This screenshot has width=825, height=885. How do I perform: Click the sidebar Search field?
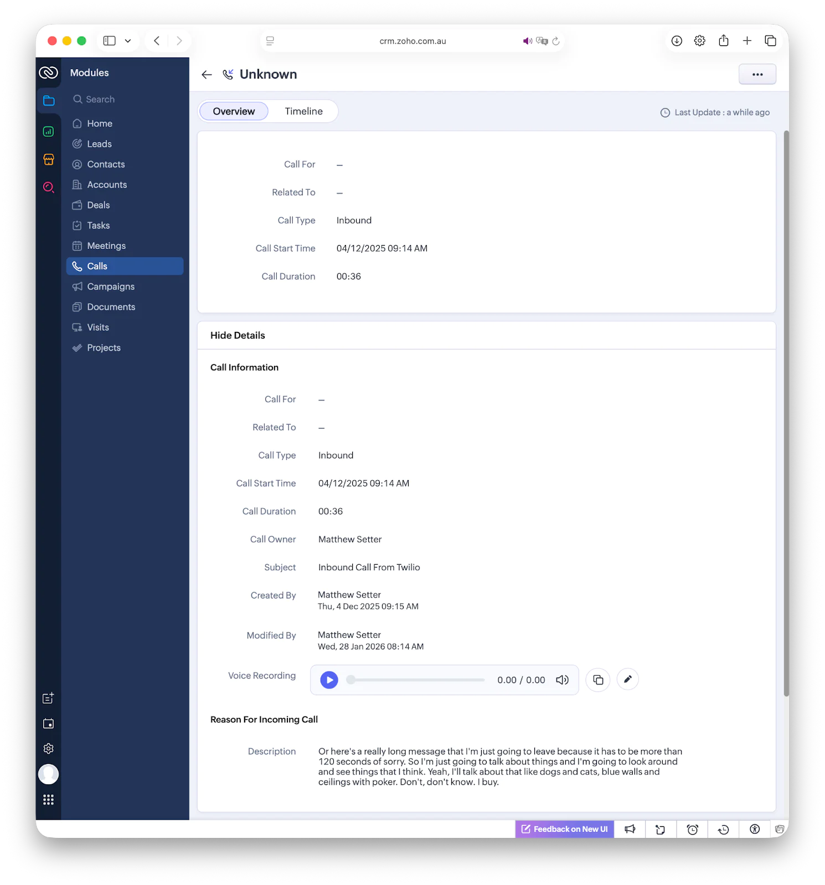[x=125, y=100]
